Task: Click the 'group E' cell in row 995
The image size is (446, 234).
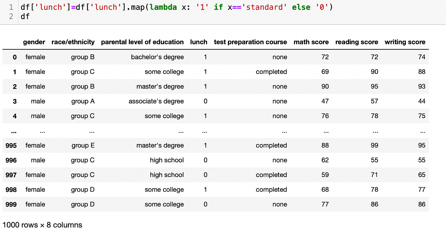Action: 83,145
